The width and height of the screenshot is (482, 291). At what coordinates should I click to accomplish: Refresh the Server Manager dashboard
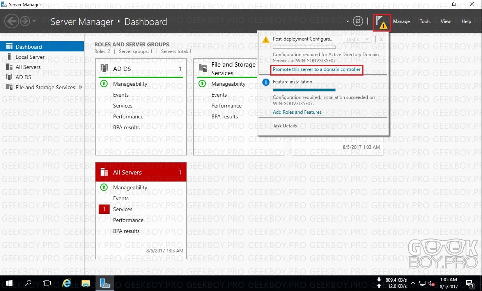[x=358, y=21]
